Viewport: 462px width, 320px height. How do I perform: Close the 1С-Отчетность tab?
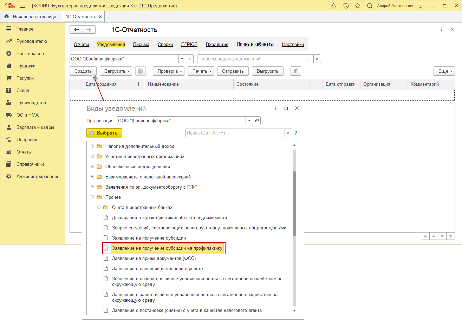[x=100, y=17]
